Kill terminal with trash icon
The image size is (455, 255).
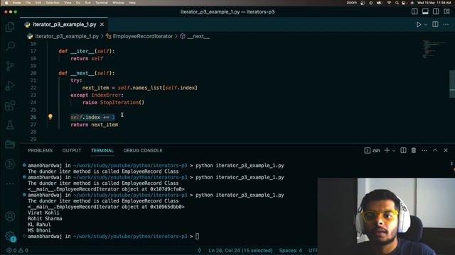[414, 150]
